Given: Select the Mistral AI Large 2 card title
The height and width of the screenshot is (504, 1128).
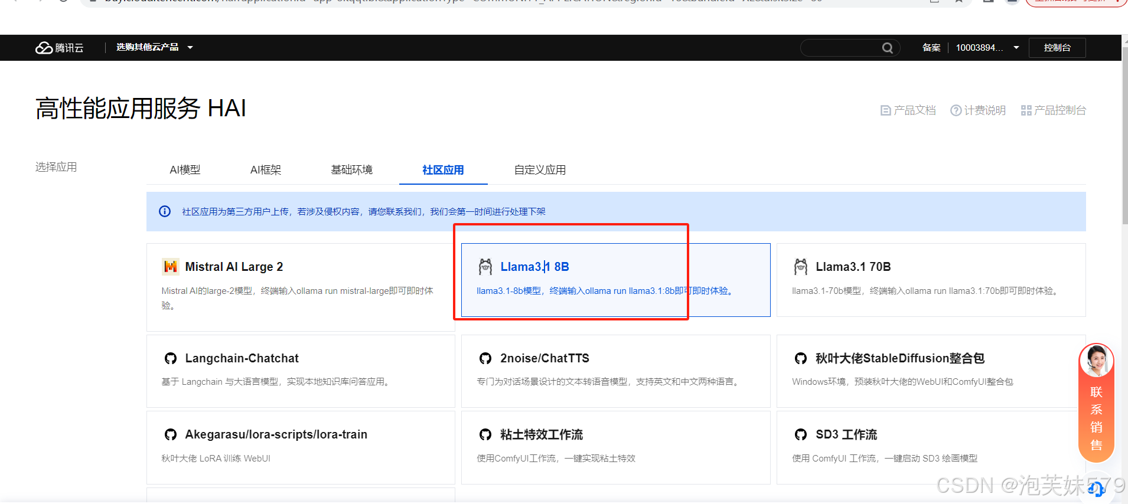Looking at the screenshot, I should coord(234,267).
